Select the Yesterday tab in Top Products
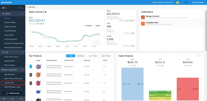Screen dimensions: 207x101 pyautogui.click(x=81, y=56)
